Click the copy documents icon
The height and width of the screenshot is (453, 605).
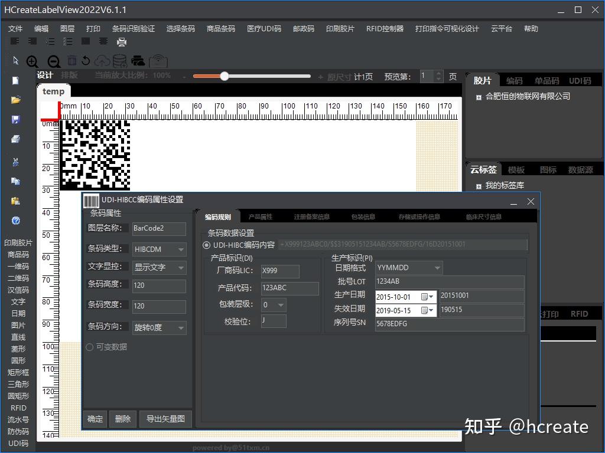pyautogui.click(x=15, y=181)
